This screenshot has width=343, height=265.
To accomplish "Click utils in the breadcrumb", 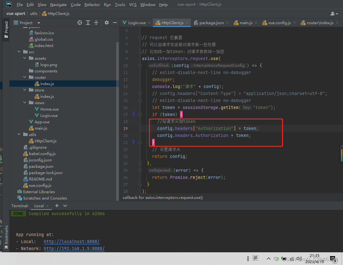I will [x=34, y=14].
